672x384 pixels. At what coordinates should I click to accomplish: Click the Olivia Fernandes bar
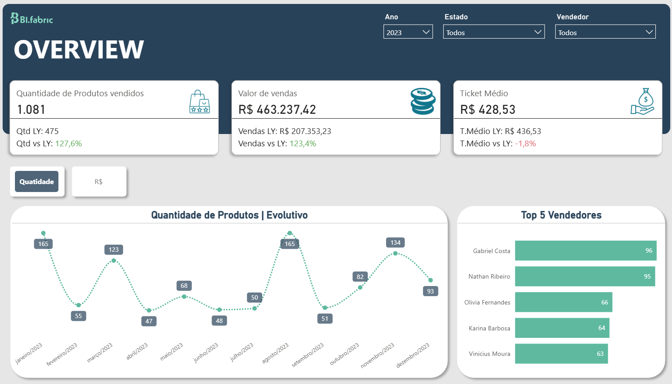pos(564,302)
